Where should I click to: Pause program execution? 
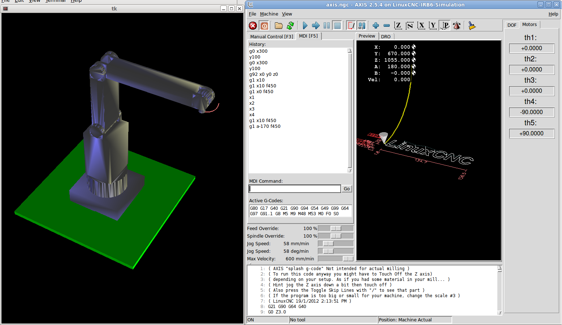coord(327,26)
